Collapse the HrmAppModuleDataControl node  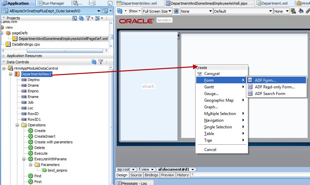(x=4, y=69)
